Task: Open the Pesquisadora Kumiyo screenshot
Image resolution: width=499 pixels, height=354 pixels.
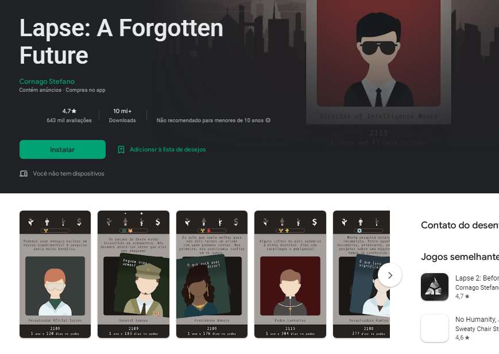Action: 362,274
